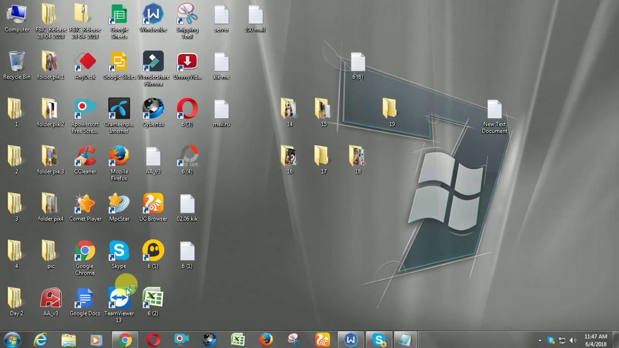This screenshot has width=619, height=348.
Task: Select the FBIC_Release plain folder
Action: 51,22
